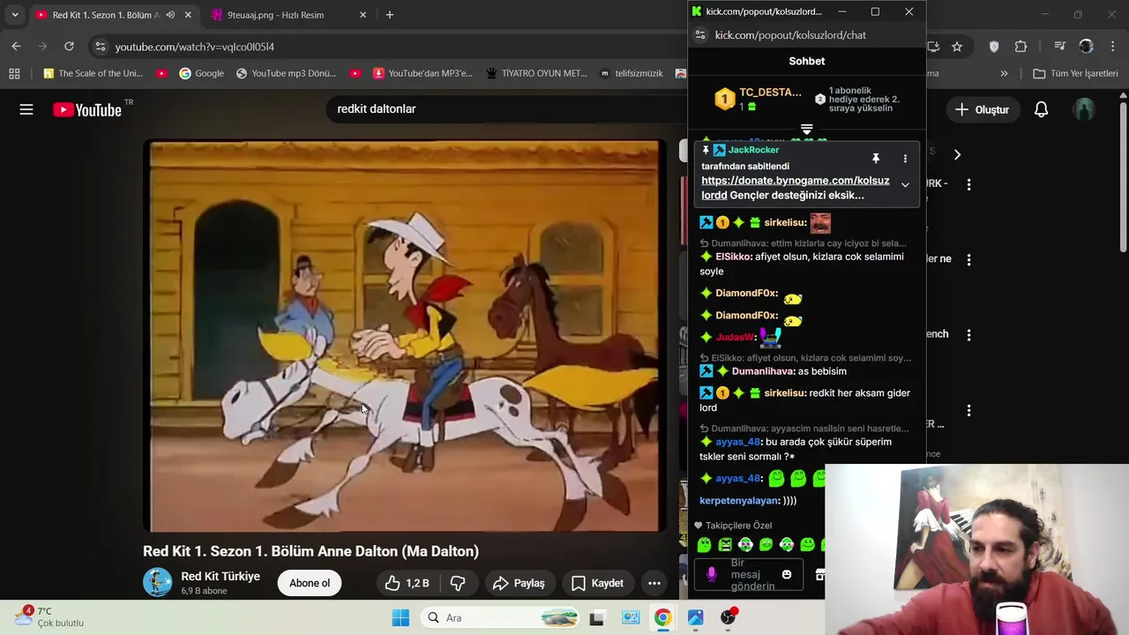Viewport: 1129px width, 635px height.
Task: Open OBS Studio from the taskbar
Action: tap(729, 617)
